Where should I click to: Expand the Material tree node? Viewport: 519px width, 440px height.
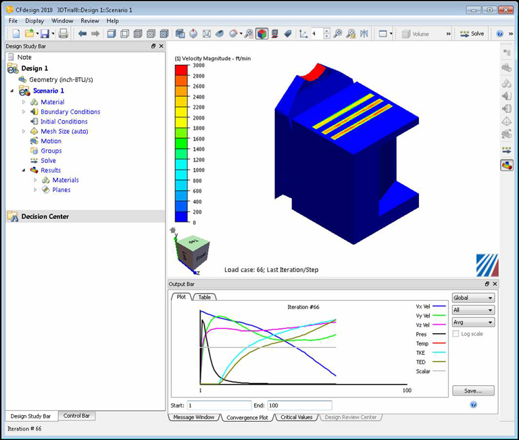(24, 102)
